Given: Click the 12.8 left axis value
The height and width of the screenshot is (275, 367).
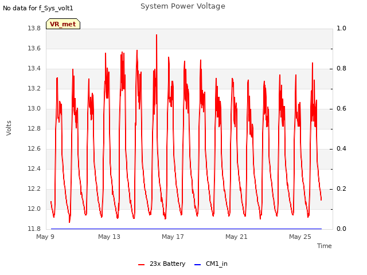Looking at the screenshot, I should pyautogui.click(x=34, y=128).
